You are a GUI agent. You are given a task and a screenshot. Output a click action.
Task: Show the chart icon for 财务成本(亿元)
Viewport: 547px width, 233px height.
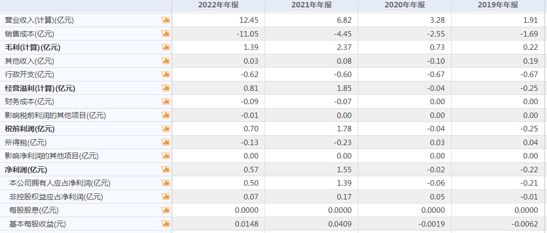click(165, 102)
